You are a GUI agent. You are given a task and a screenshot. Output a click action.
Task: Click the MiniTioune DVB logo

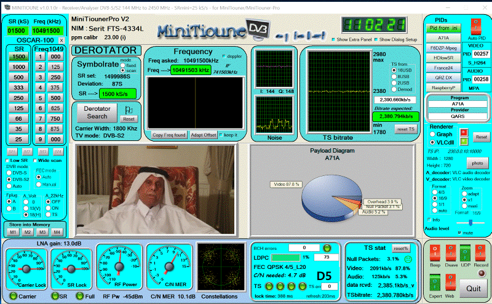click(213, 31)
